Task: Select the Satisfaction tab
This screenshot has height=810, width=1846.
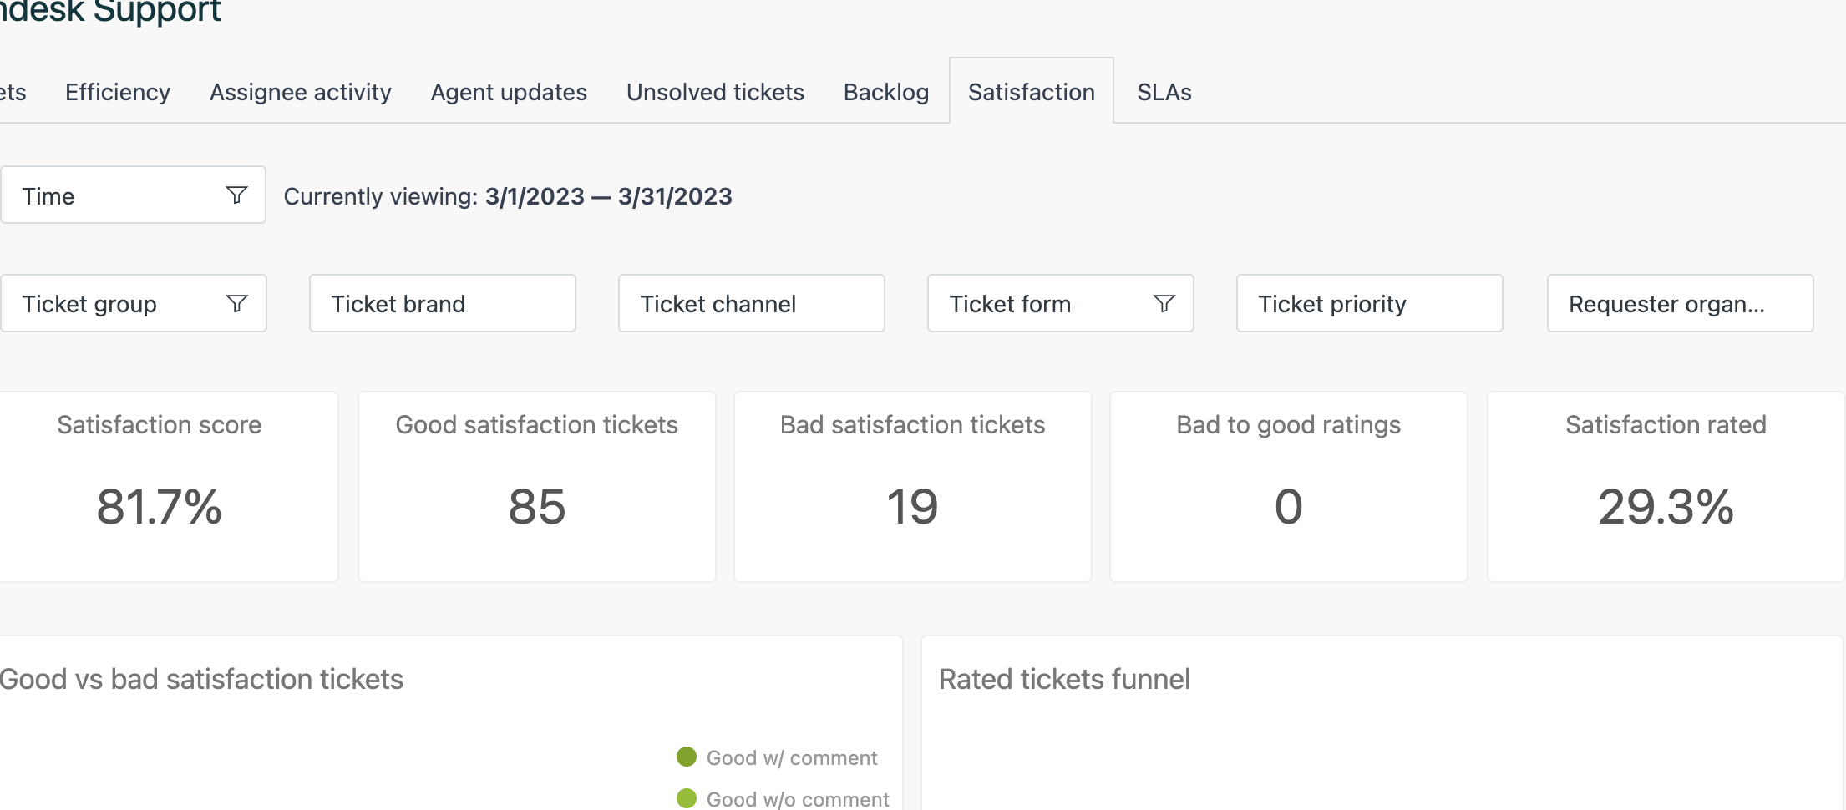Action: pyautogui.click(x=1032, y=91)
